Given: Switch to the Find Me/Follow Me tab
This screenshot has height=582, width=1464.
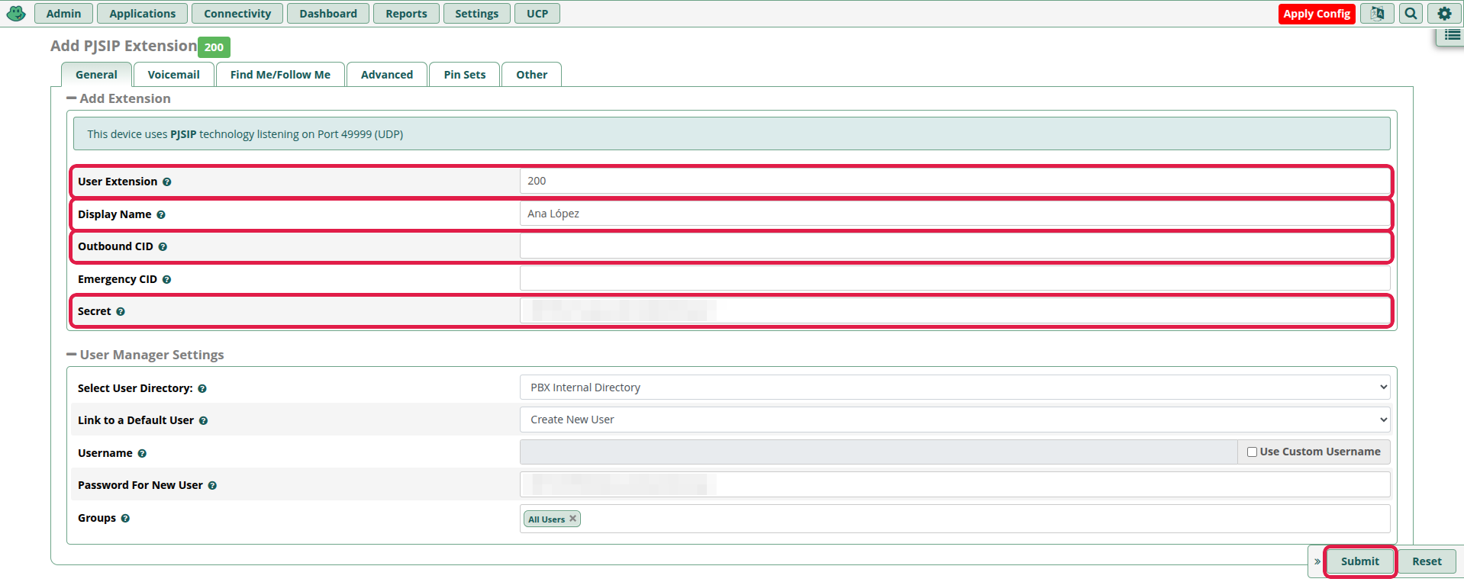Looking at the screenshot, I should pyautogui.click(x=280, y=75).
